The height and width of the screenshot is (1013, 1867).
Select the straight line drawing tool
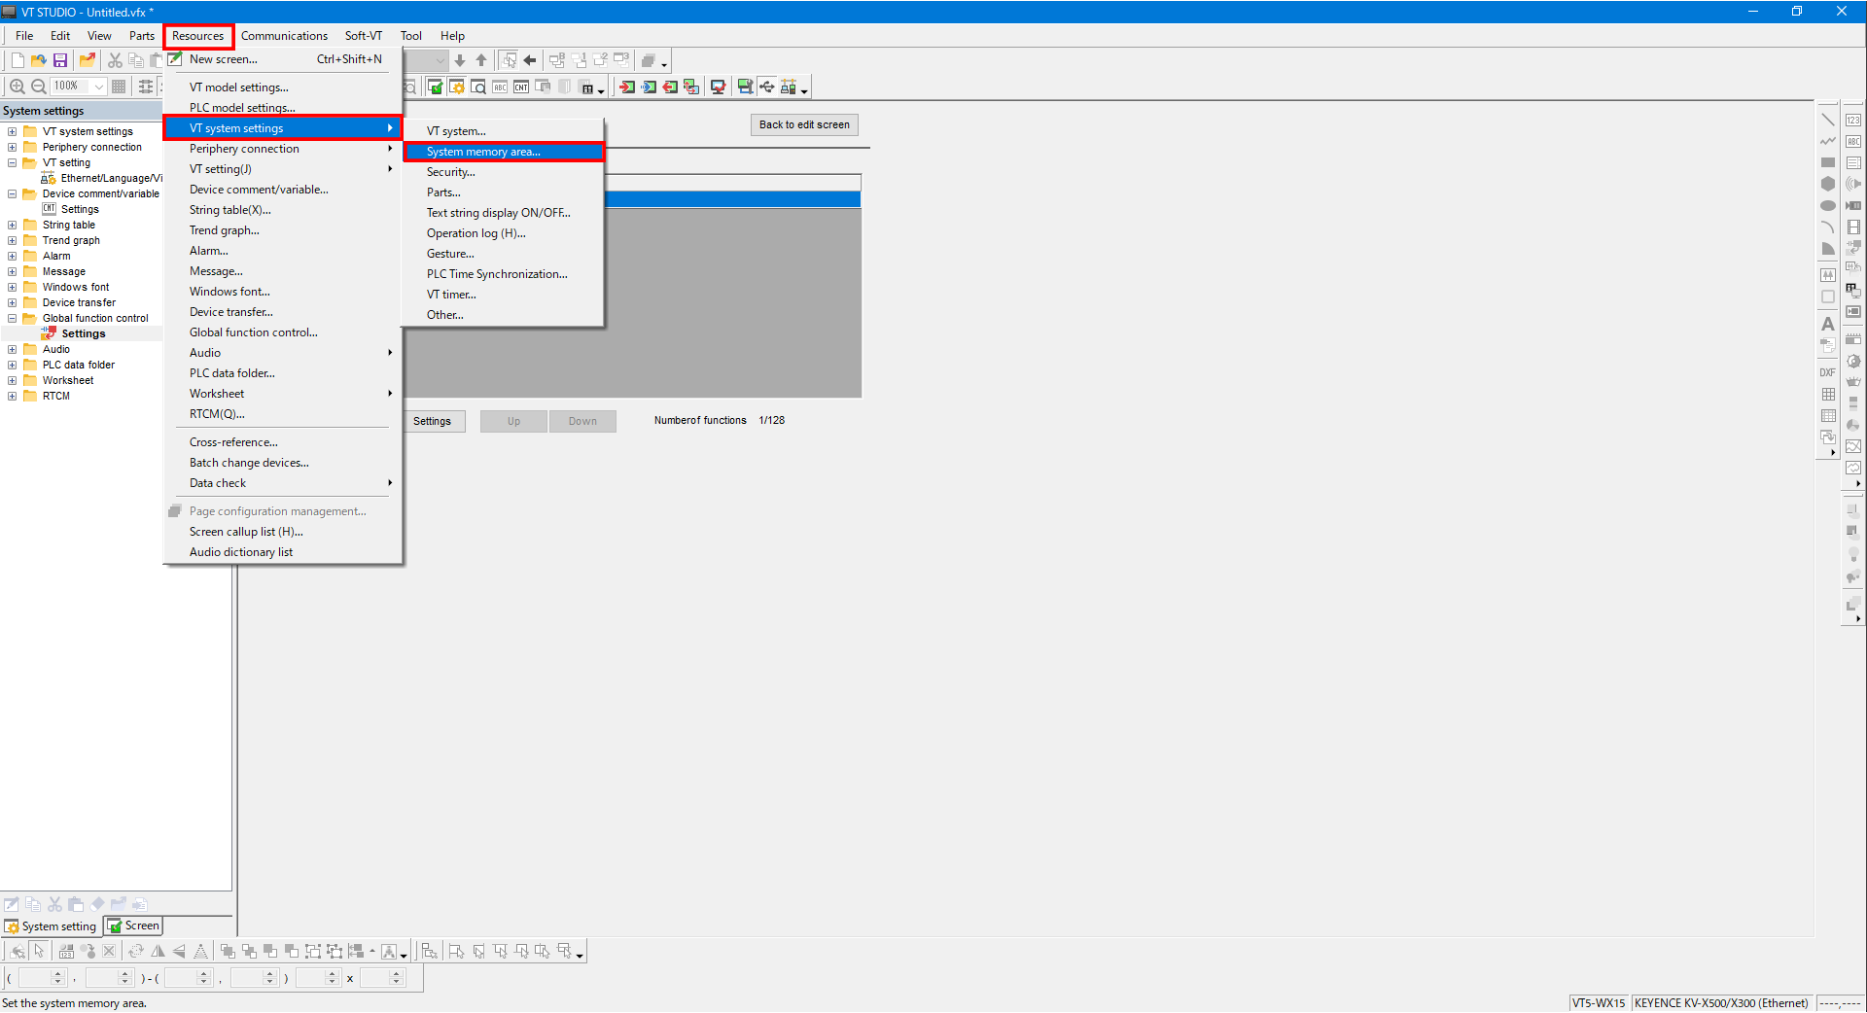point(1828,120)
